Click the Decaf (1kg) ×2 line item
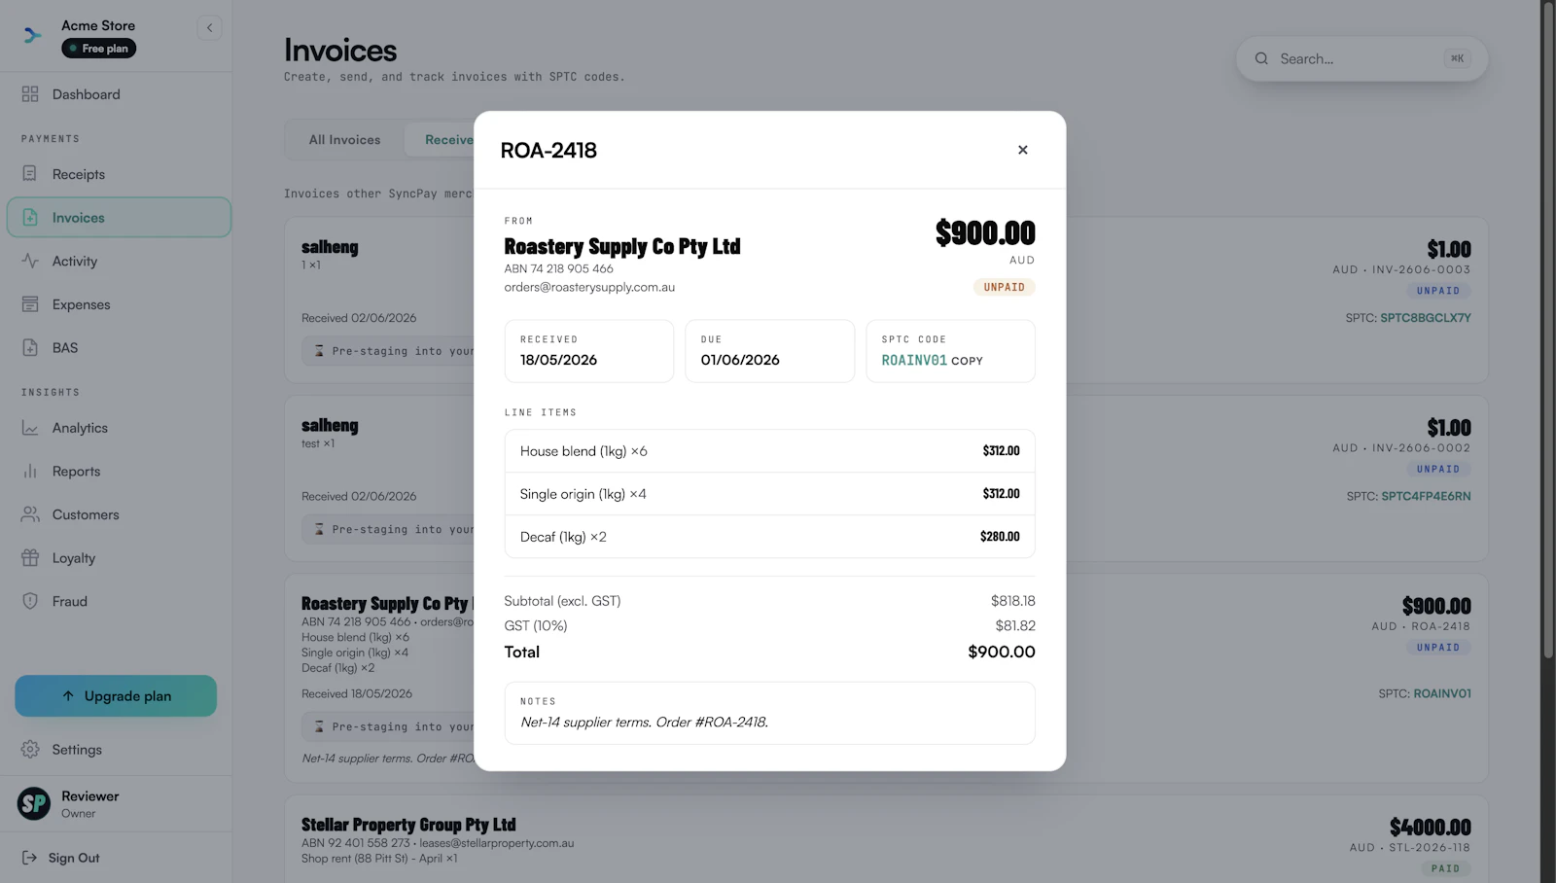Screen dimensions: 1556x883 (769, 537)
